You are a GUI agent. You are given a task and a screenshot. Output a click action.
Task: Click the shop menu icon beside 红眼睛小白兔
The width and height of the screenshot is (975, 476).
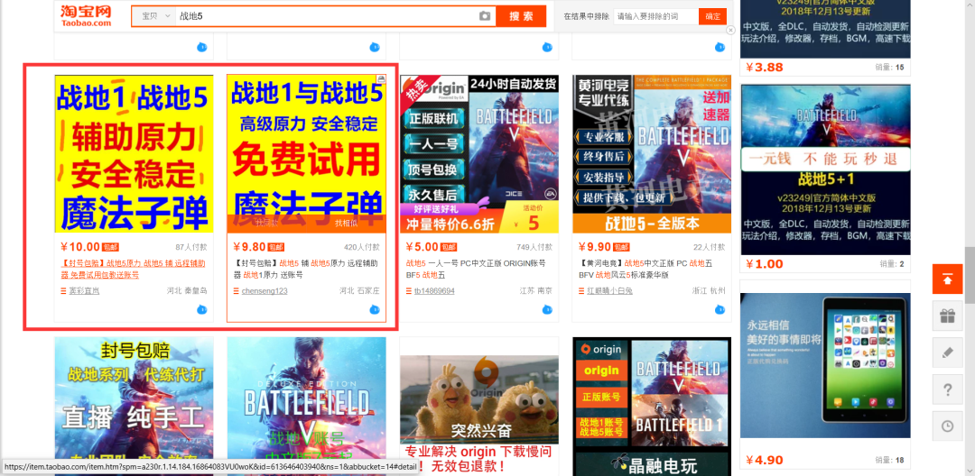pos(581,291)
